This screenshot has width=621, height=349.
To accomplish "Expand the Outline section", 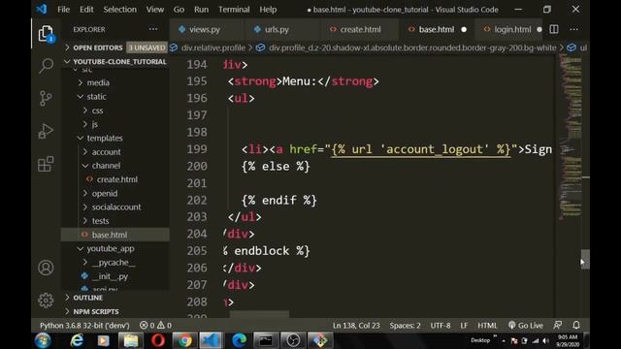I will 87,298.
